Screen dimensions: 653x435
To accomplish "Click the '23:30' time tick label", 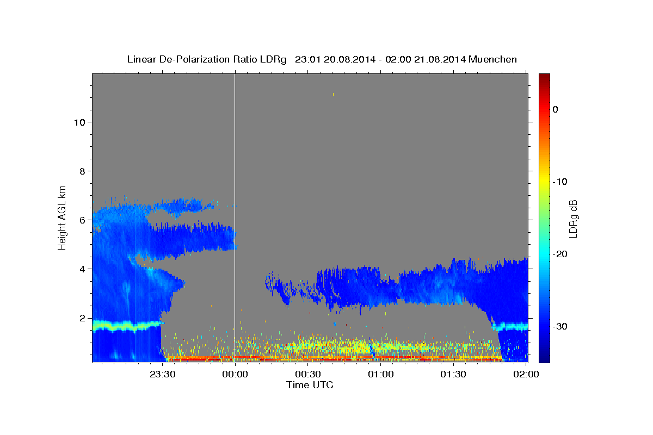I will tap(162, 375).
